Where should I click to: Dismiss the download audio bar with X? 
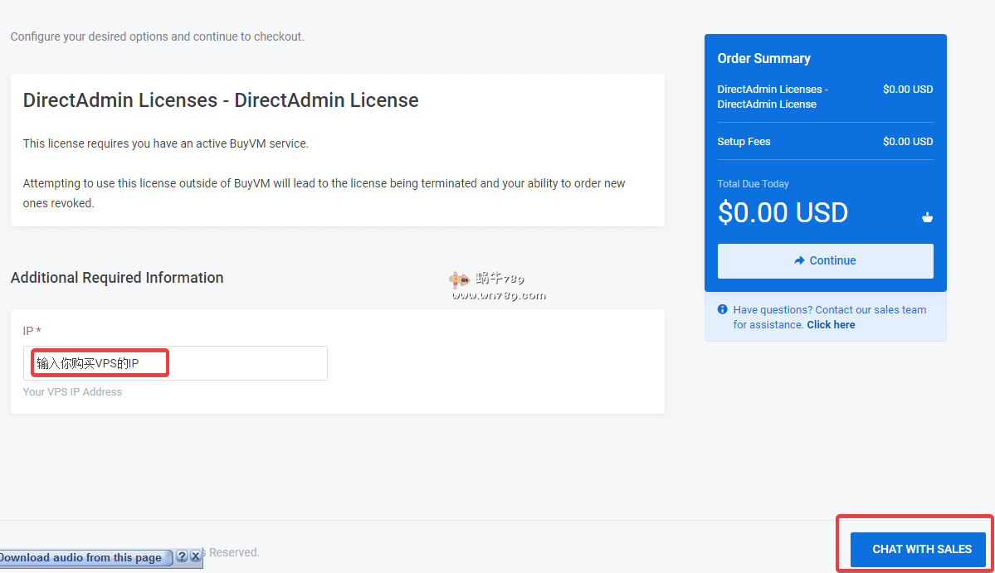(195, 556)
